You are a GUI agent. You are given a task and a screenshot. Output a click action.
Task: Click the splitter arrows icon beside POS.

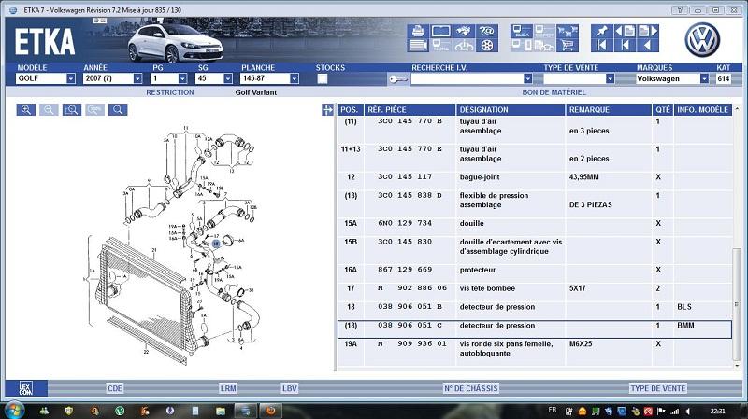pos(328,110)
